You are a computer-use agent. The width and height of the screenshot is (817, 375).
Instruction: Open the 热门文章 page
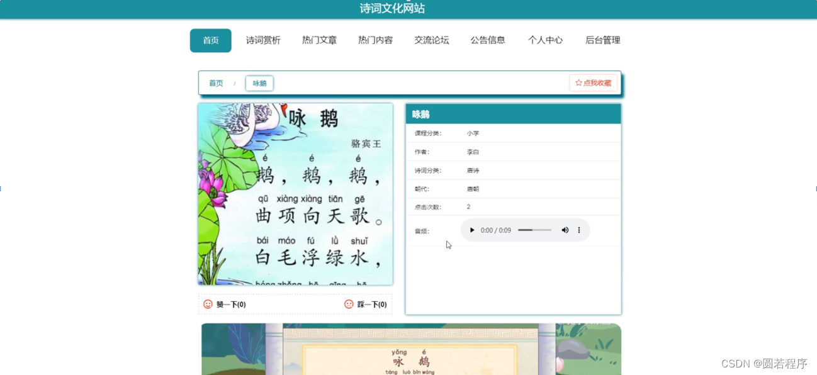(319, 40)
